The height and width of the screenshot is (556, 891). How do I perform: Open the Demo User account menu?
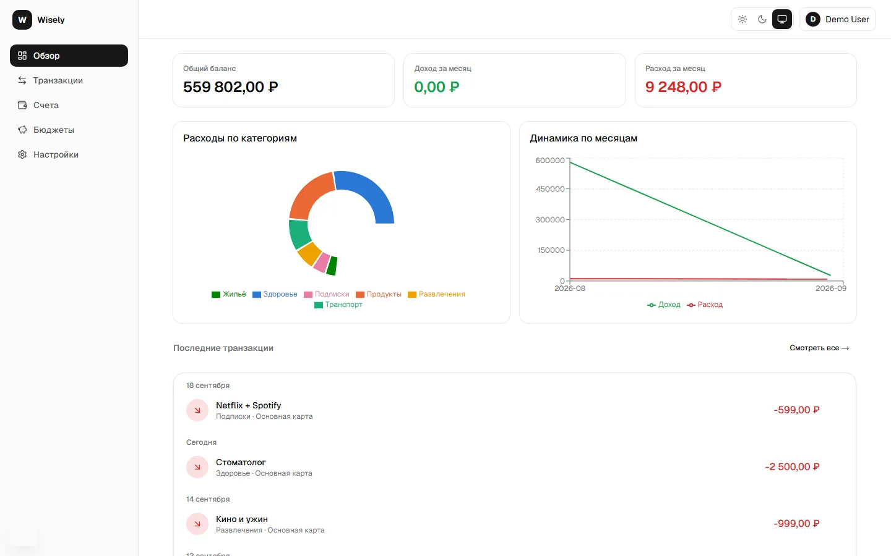click(x=837, y=19)
